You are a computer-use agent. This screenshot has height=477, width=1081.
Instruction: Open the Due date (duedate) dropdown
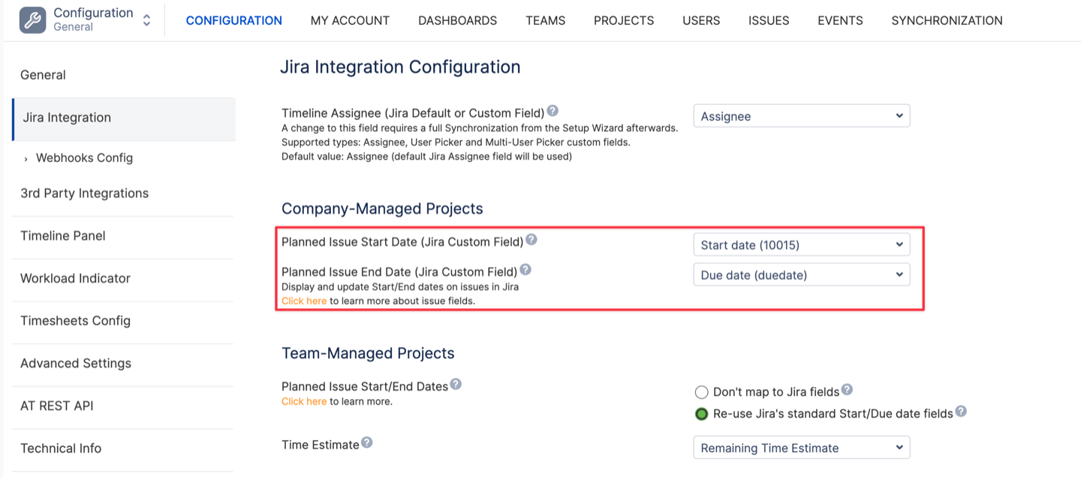coord(801,275)
